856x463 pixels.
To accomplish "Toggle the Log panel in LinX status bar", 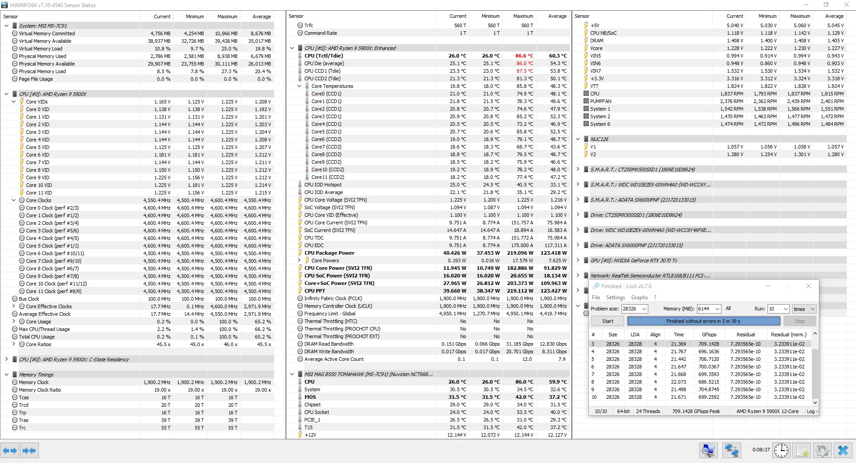I will (812, 411).
